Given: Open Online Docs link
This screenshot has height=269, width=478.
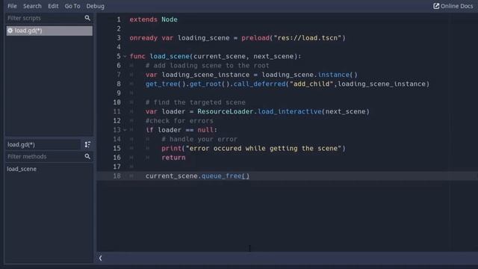Looking at the screenshot, I should [x=453, y=6].
